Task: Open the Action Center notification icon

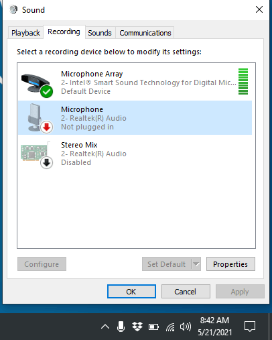Action: [250, 327]
